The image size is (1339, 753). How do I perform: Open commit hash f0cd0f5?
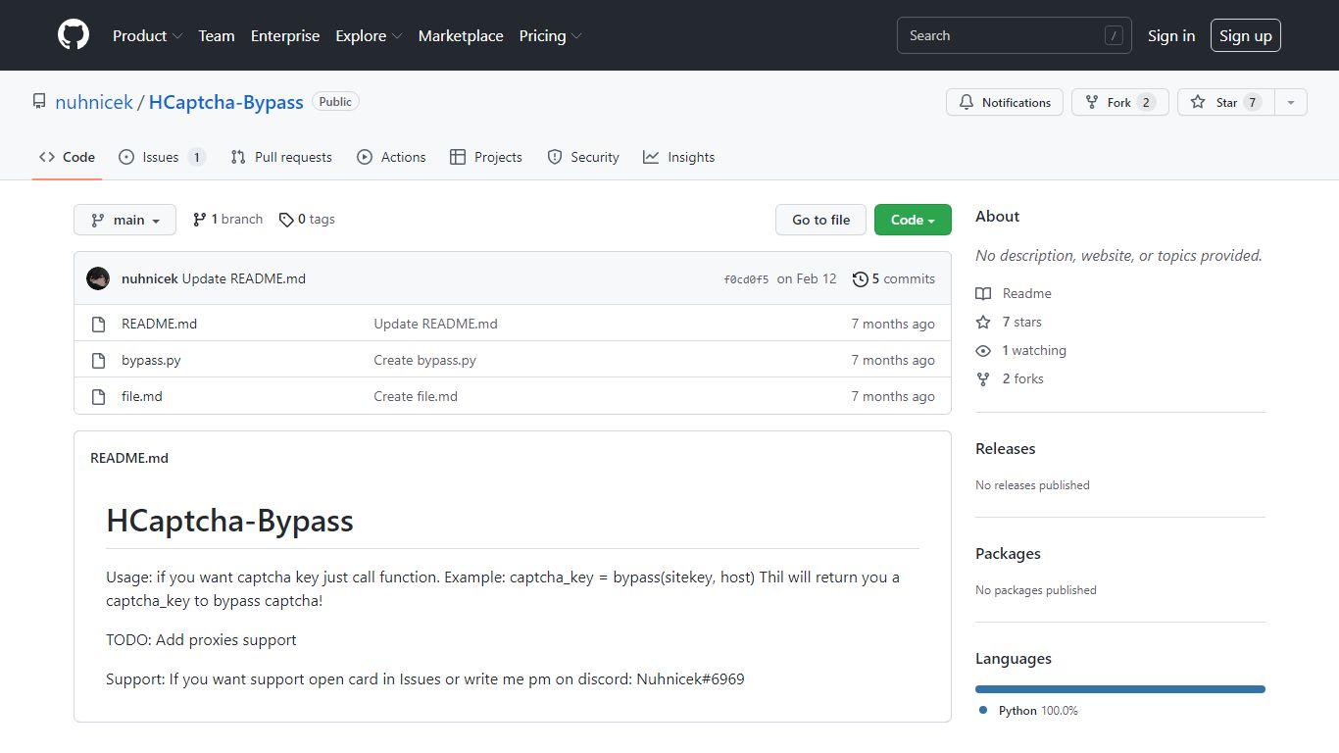pyautogui.click(x=746, y=279)
